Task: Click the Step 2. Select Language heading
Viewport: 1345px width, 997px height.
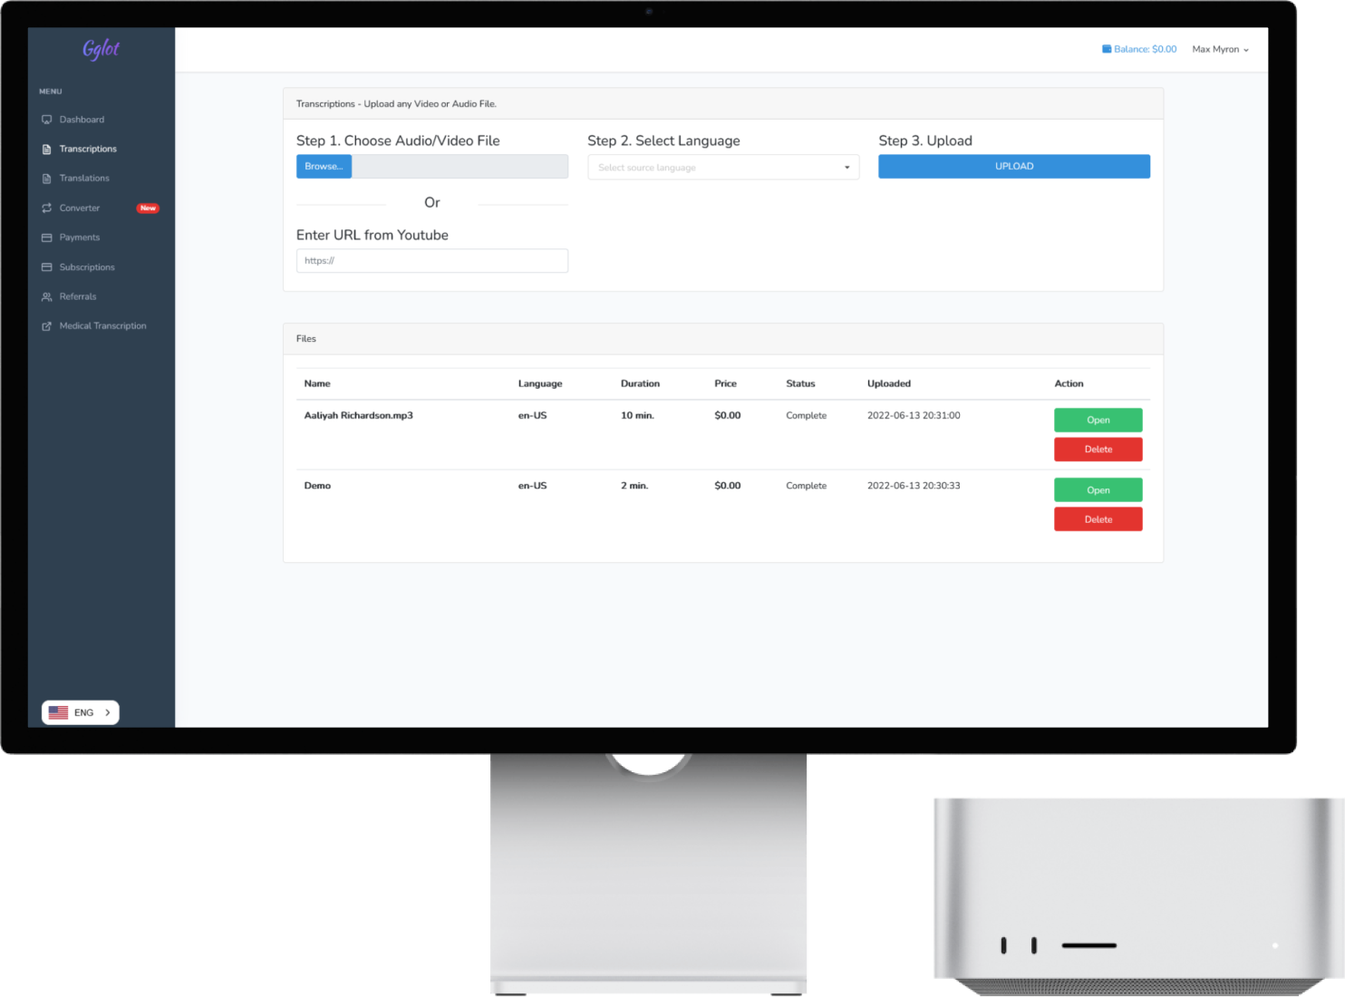Action: pyautogui.click(x=663, y=141)
